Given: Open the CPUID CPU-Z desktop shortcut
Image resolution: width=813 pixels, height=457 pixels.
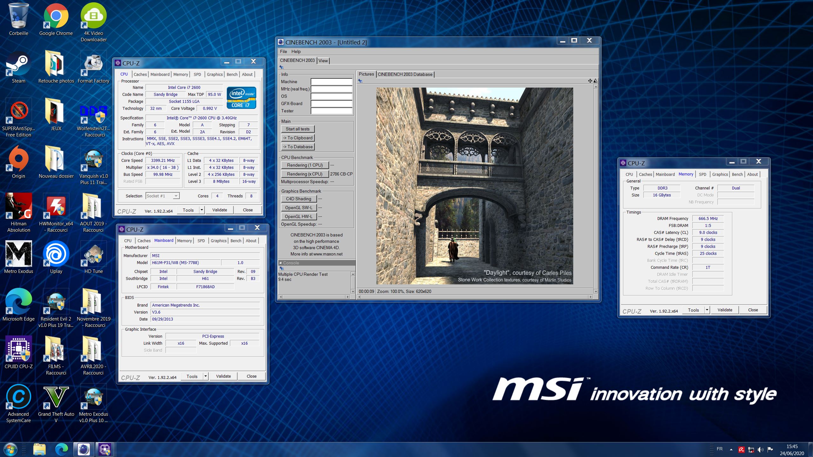Looking at the screenshot, I should 19,353.
